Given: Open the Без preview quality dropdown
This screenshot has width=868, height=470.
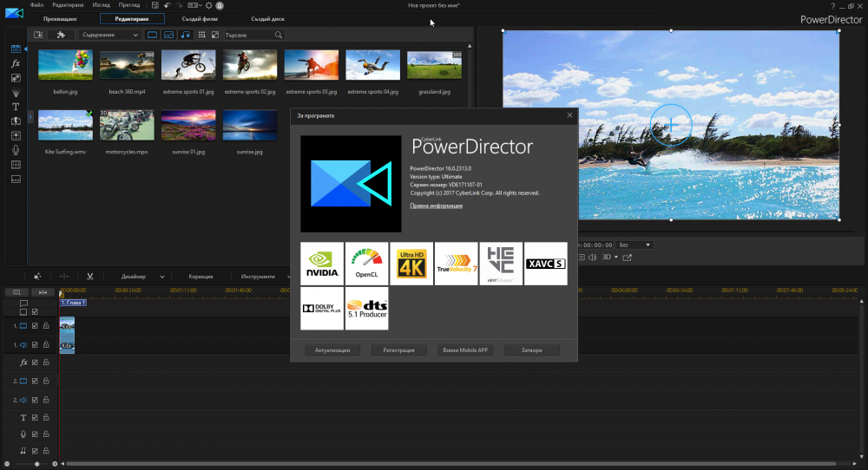Looking at the screenshot, I should click(x=635, y=245).
